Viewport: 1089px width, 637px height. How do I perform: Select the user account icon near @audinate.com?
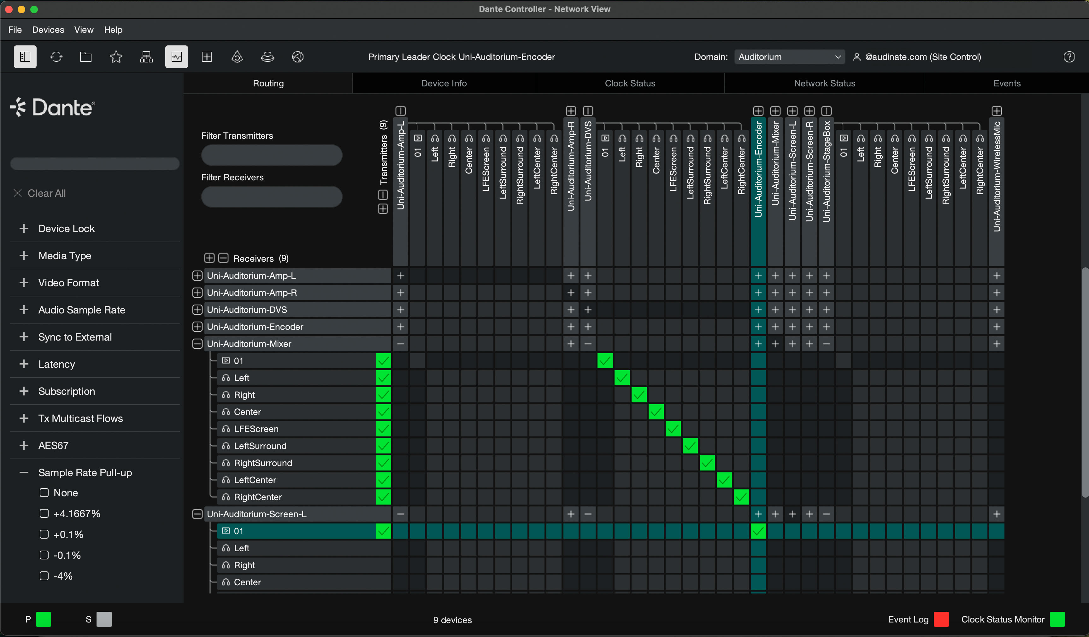(857, 56)
